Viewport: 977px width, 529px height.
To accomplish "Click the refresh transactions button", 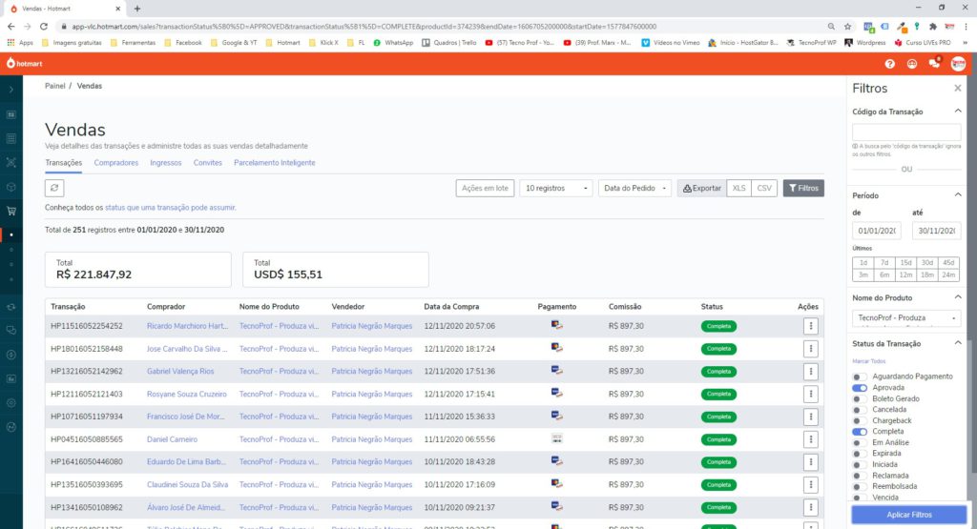I will click(54, 188).
